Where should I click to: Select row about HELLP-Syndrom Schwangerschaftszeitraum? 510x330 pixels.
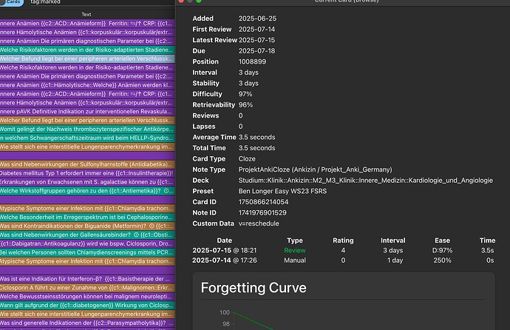87,138
